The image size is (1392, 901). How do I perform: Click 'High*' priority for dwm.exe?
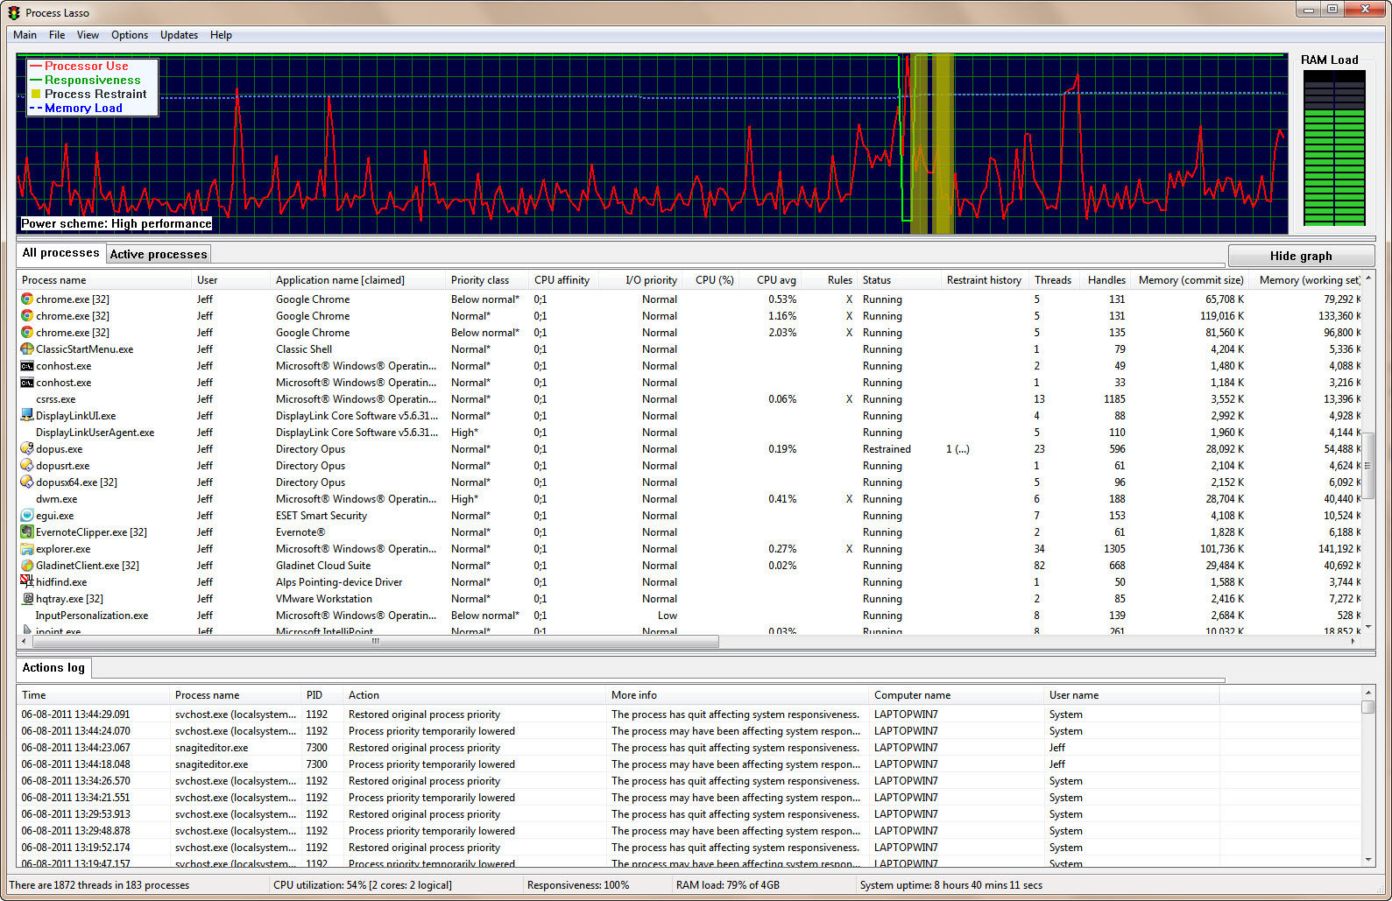tap(464, 499)
